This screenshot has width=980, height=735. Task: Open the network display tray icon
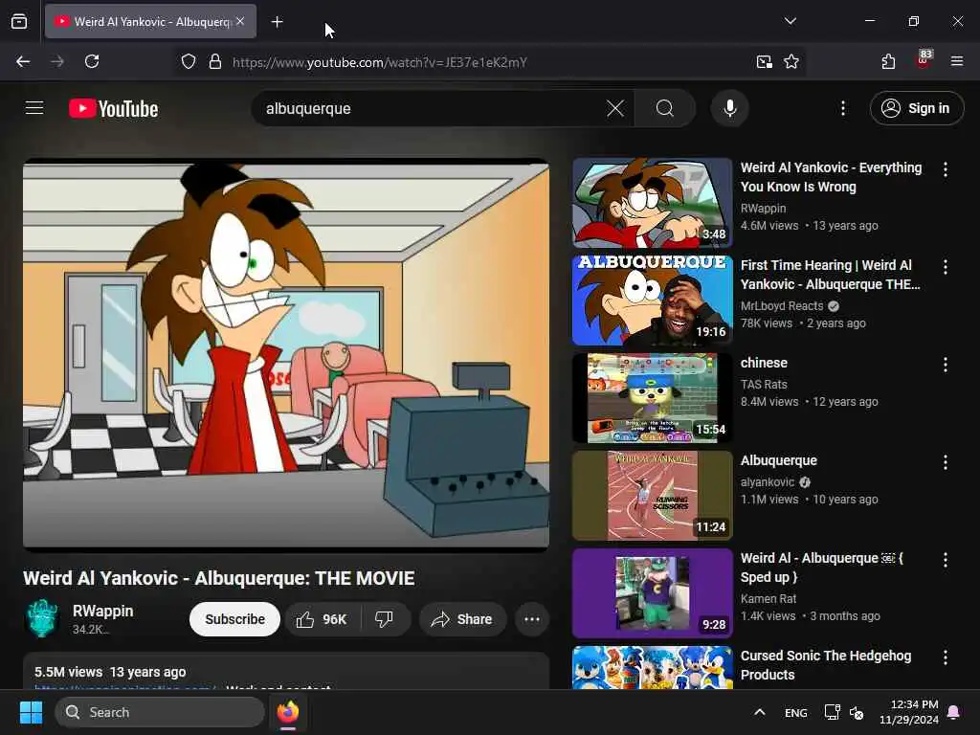point(832,712)
